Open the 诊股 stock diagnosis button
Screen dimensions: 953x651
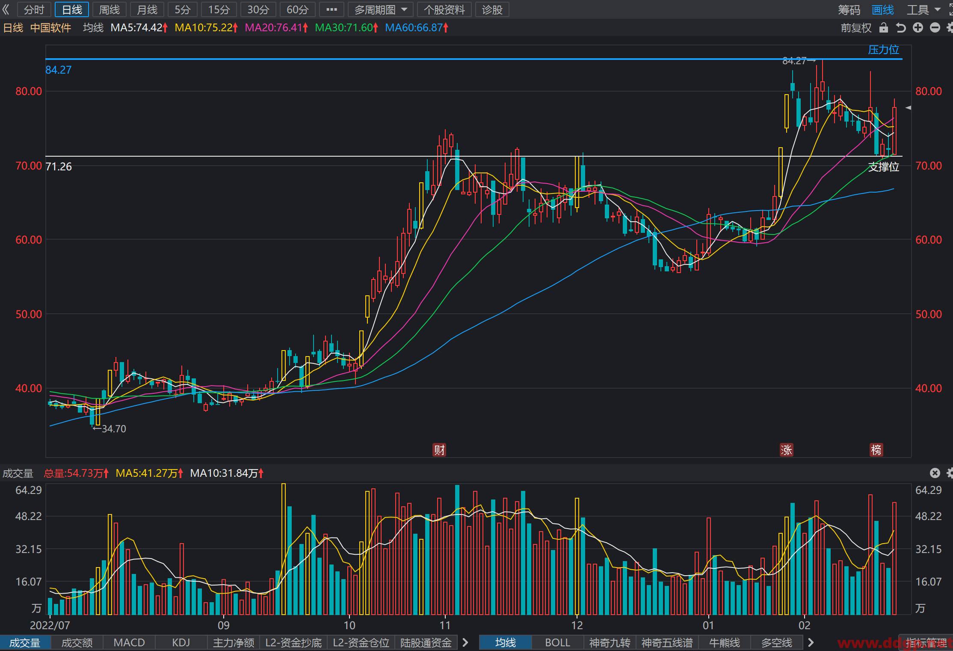tap(492, 9)
